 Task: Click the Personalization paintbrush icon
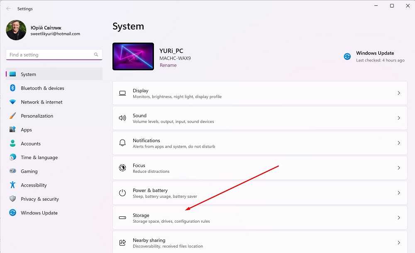(x=12, y=116)
